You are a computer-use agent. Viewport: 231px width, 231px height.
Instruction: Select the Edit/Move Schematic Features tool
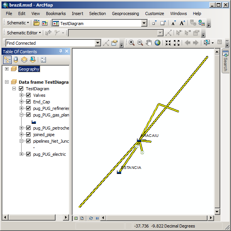(48, 33)
